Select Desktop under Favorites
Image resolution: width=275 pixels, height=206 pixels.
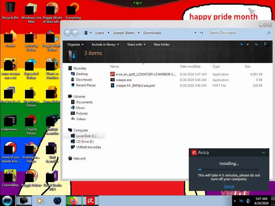(82, 74)
